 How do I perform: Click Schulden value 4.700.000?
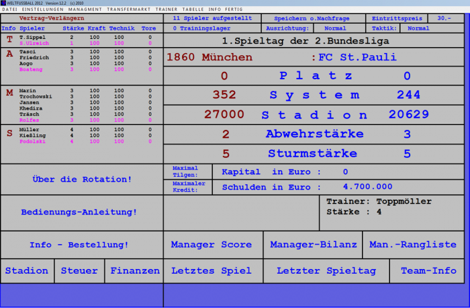coord(367,187)
